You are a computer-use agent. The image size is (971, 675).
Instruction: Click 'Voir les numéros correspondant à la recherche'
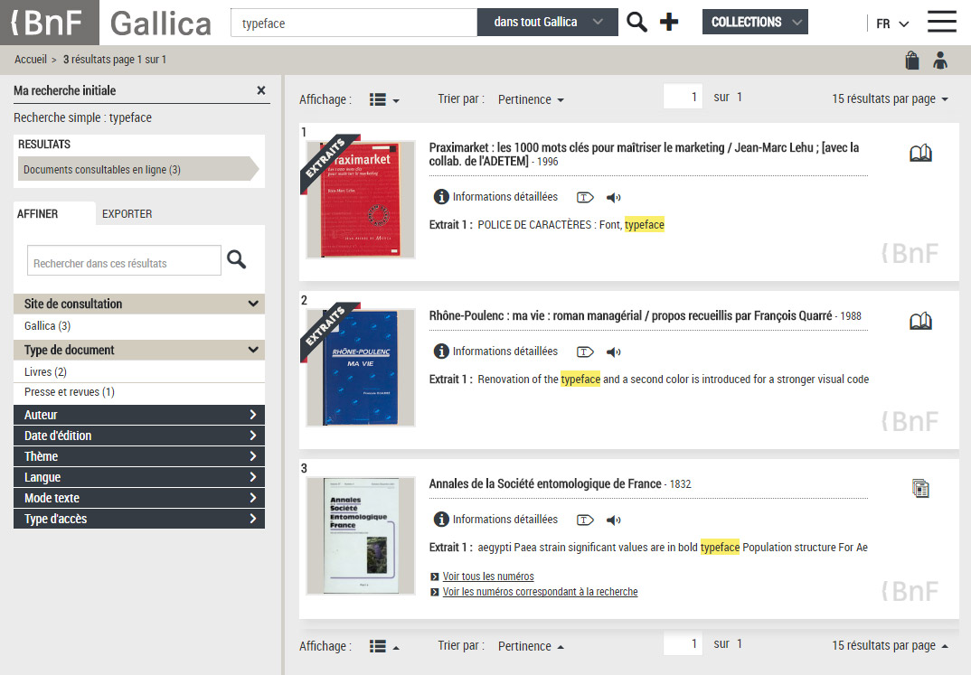540,592
